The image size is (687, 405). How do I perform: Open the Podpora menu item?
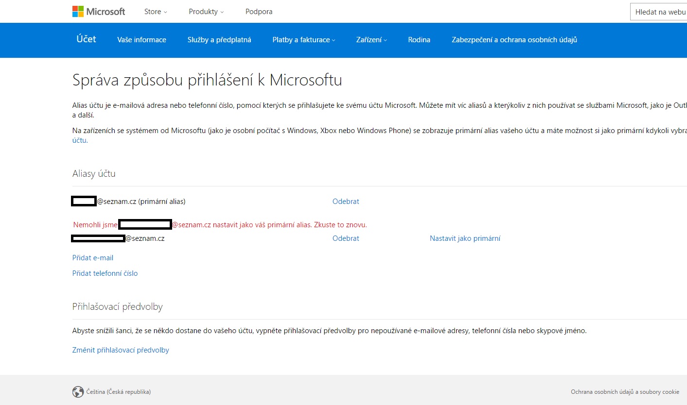[x=259, y=12]
